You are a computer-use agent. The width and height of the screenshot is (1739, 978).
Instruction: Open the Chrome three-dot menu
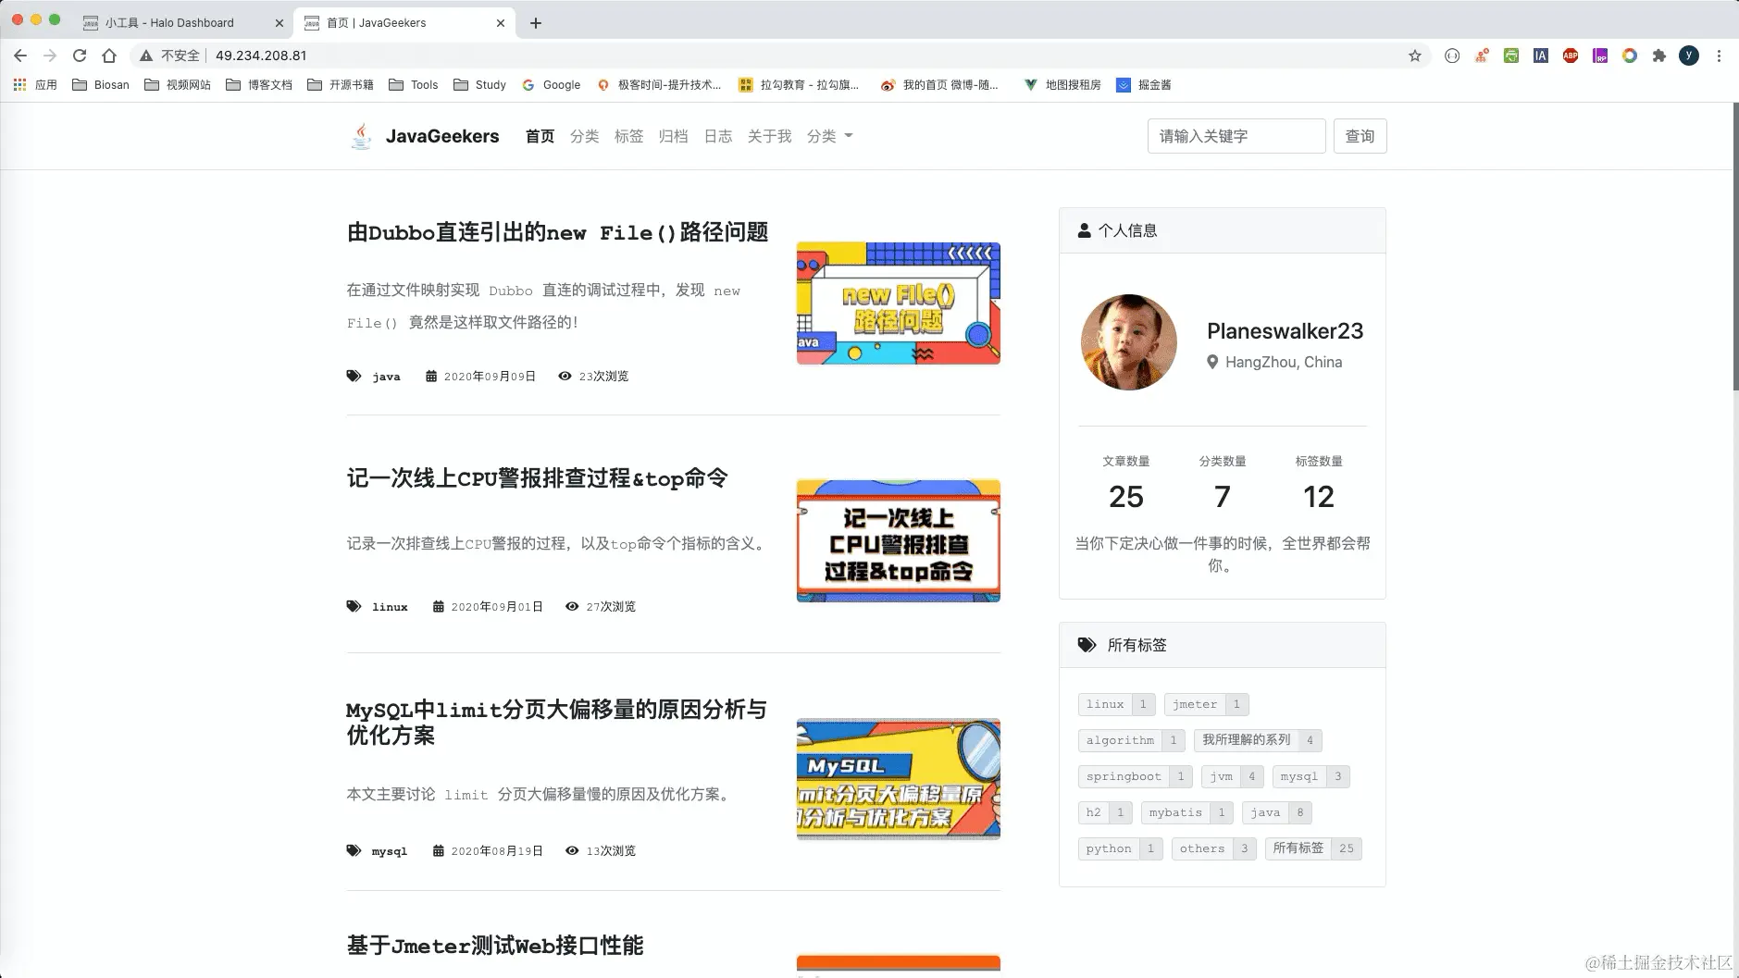point(1720,56)
